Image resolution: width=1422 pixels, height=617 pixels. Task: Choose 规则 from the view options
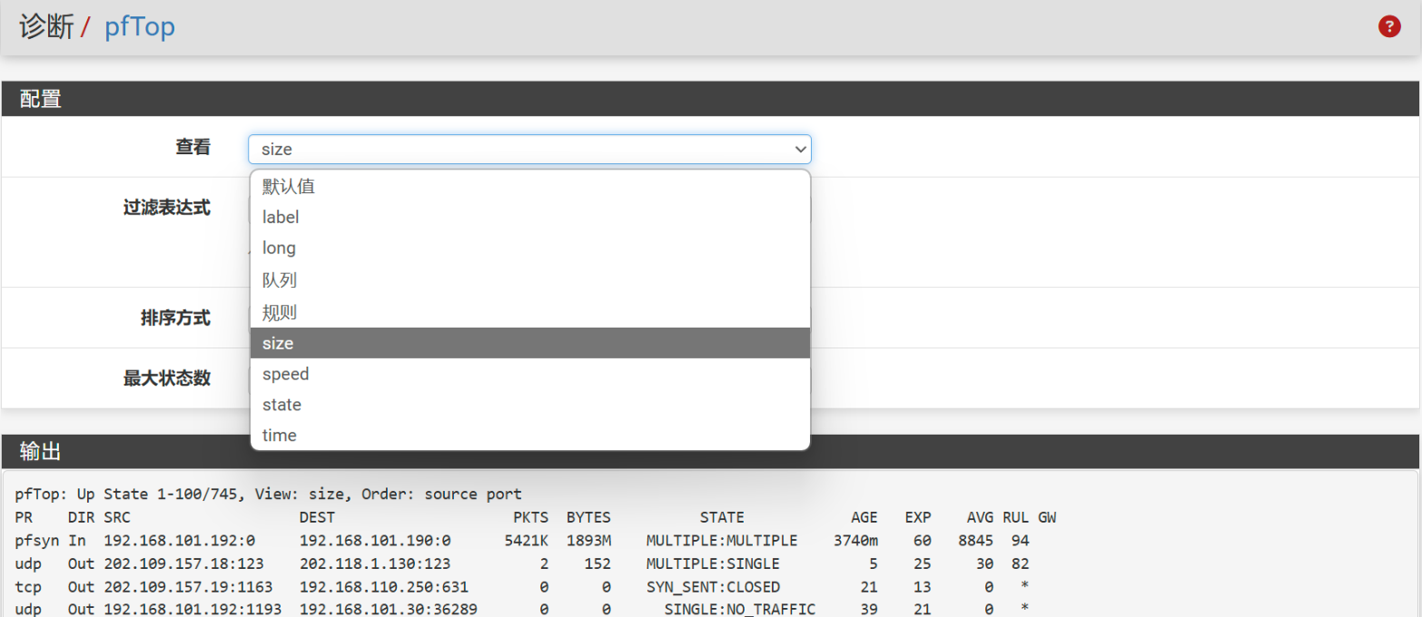pyautogui.click(x=280, y=312)
